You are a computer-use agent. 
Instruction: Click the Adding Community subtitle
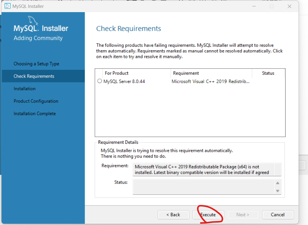point(38,38)
